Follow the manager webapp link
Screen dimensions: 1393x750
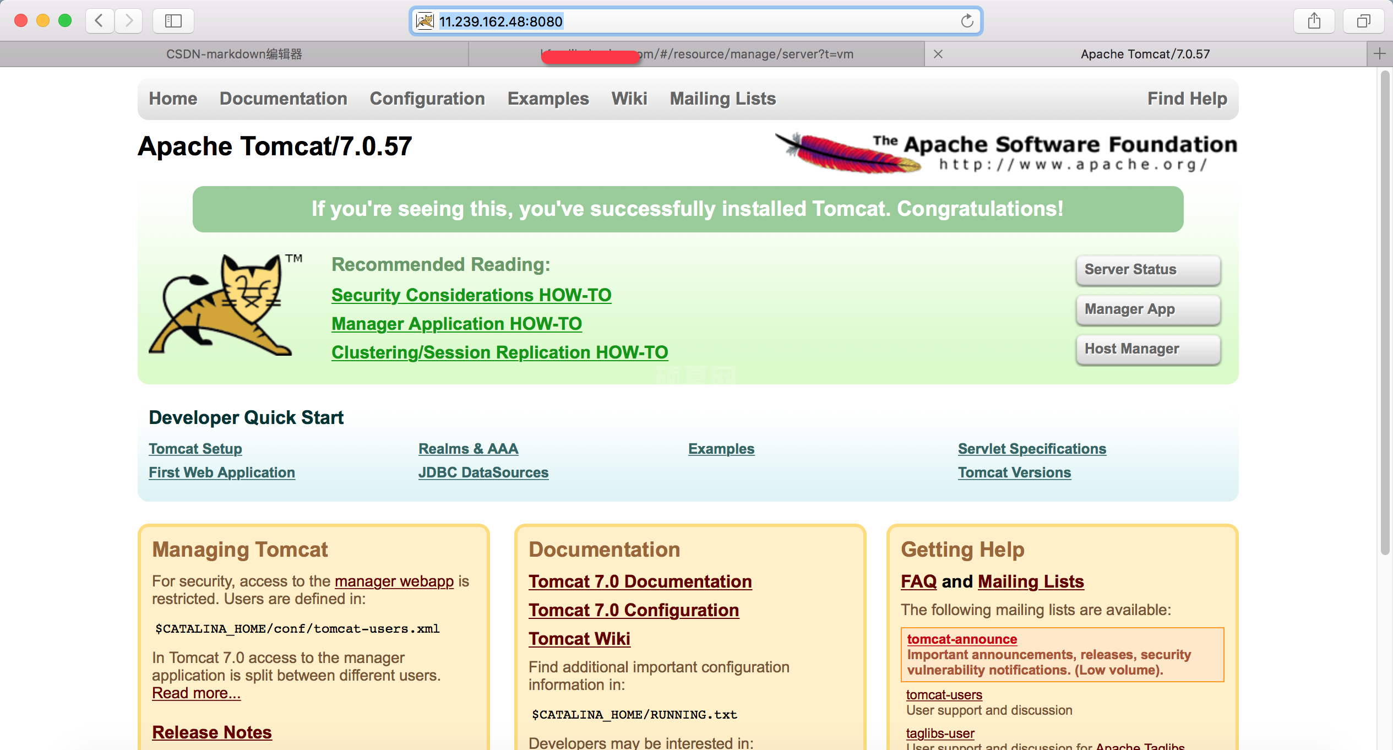(394, 581)
